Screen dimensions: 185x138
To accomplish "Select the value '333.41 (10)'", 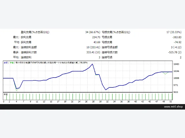I will 93,52.
